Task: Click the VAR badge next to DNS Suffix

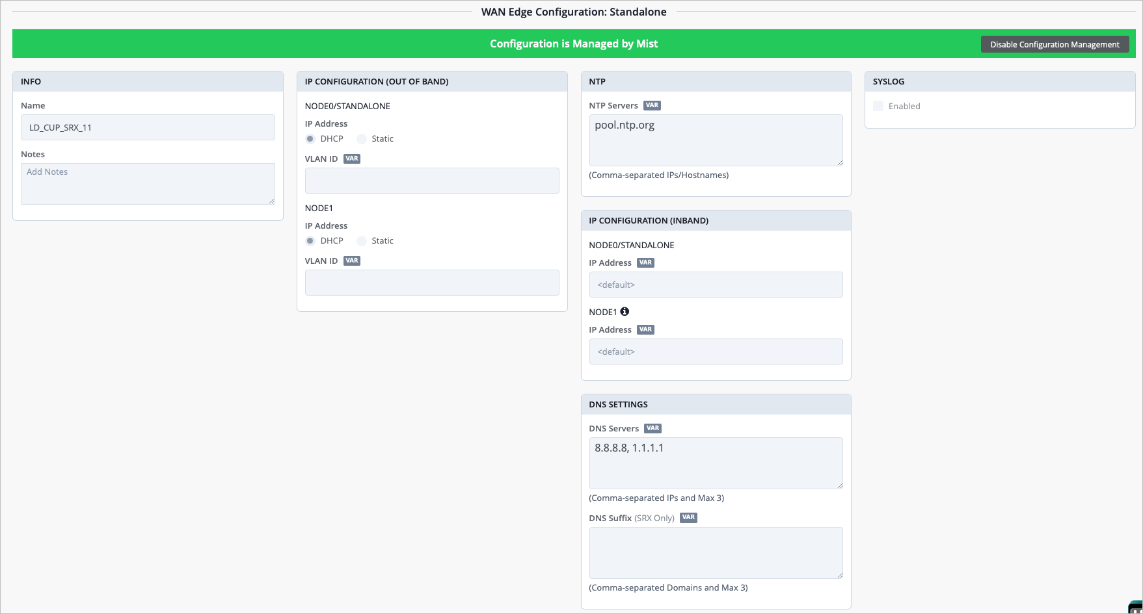Action: (x=688, y=518)
